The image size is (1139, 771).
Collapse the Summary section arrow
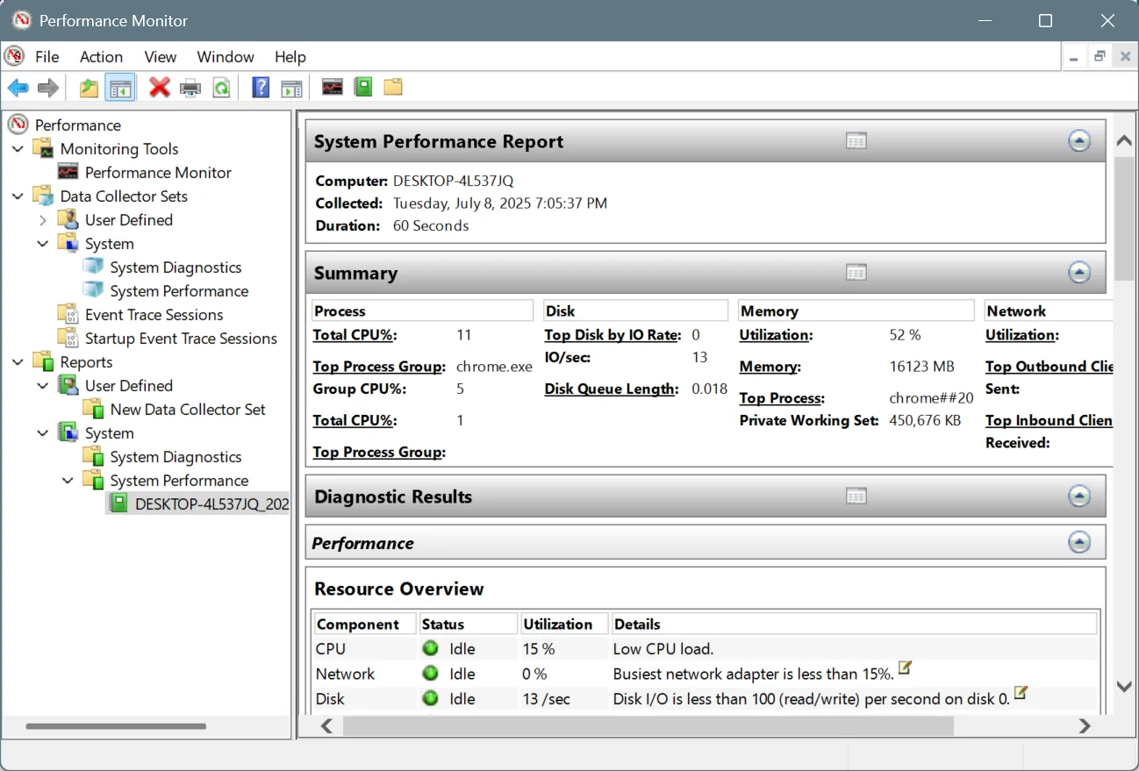pyautogui.click(x=1079, y=273)
